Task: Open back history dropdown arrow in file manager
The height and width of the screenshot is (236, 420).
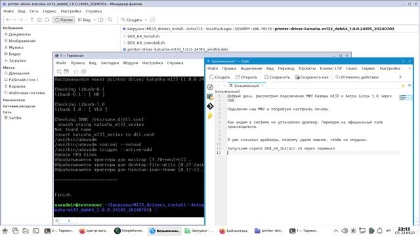Action: [x=14, y=20]
